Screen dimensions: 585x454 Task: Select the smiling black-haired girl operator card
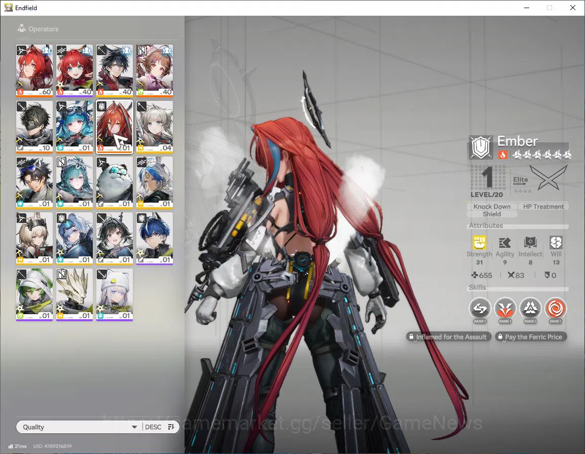tap(115, 238)
